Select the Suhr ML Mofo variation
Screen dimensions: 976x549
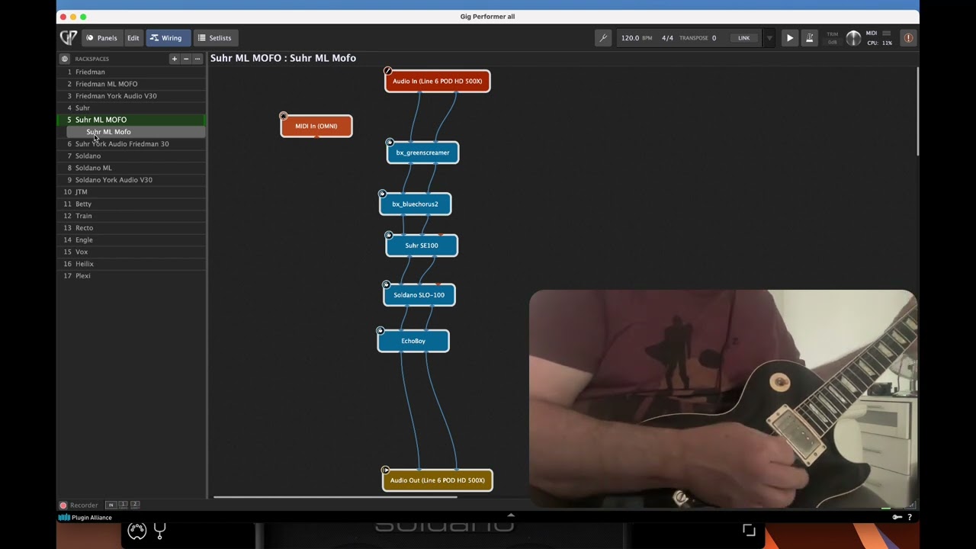(x=136, y=132)
